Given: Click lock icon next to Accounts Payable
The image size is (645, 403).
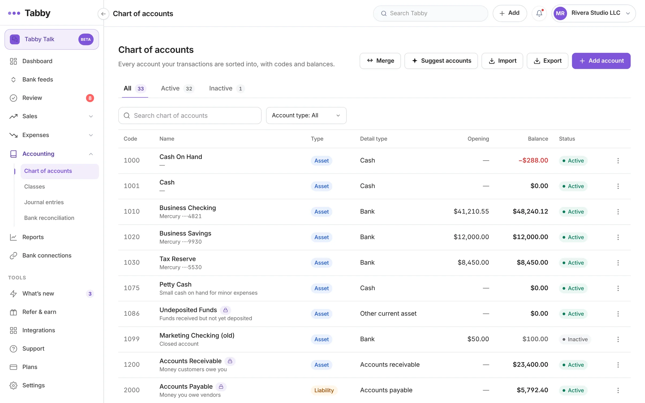Looking at the screenshot, I should point(221,387).
